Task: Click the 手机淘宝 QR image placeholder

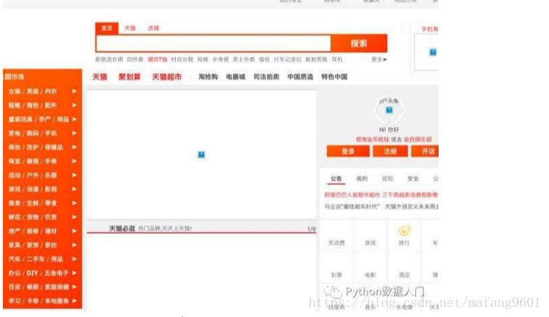Action: click(x=433, y=52)
